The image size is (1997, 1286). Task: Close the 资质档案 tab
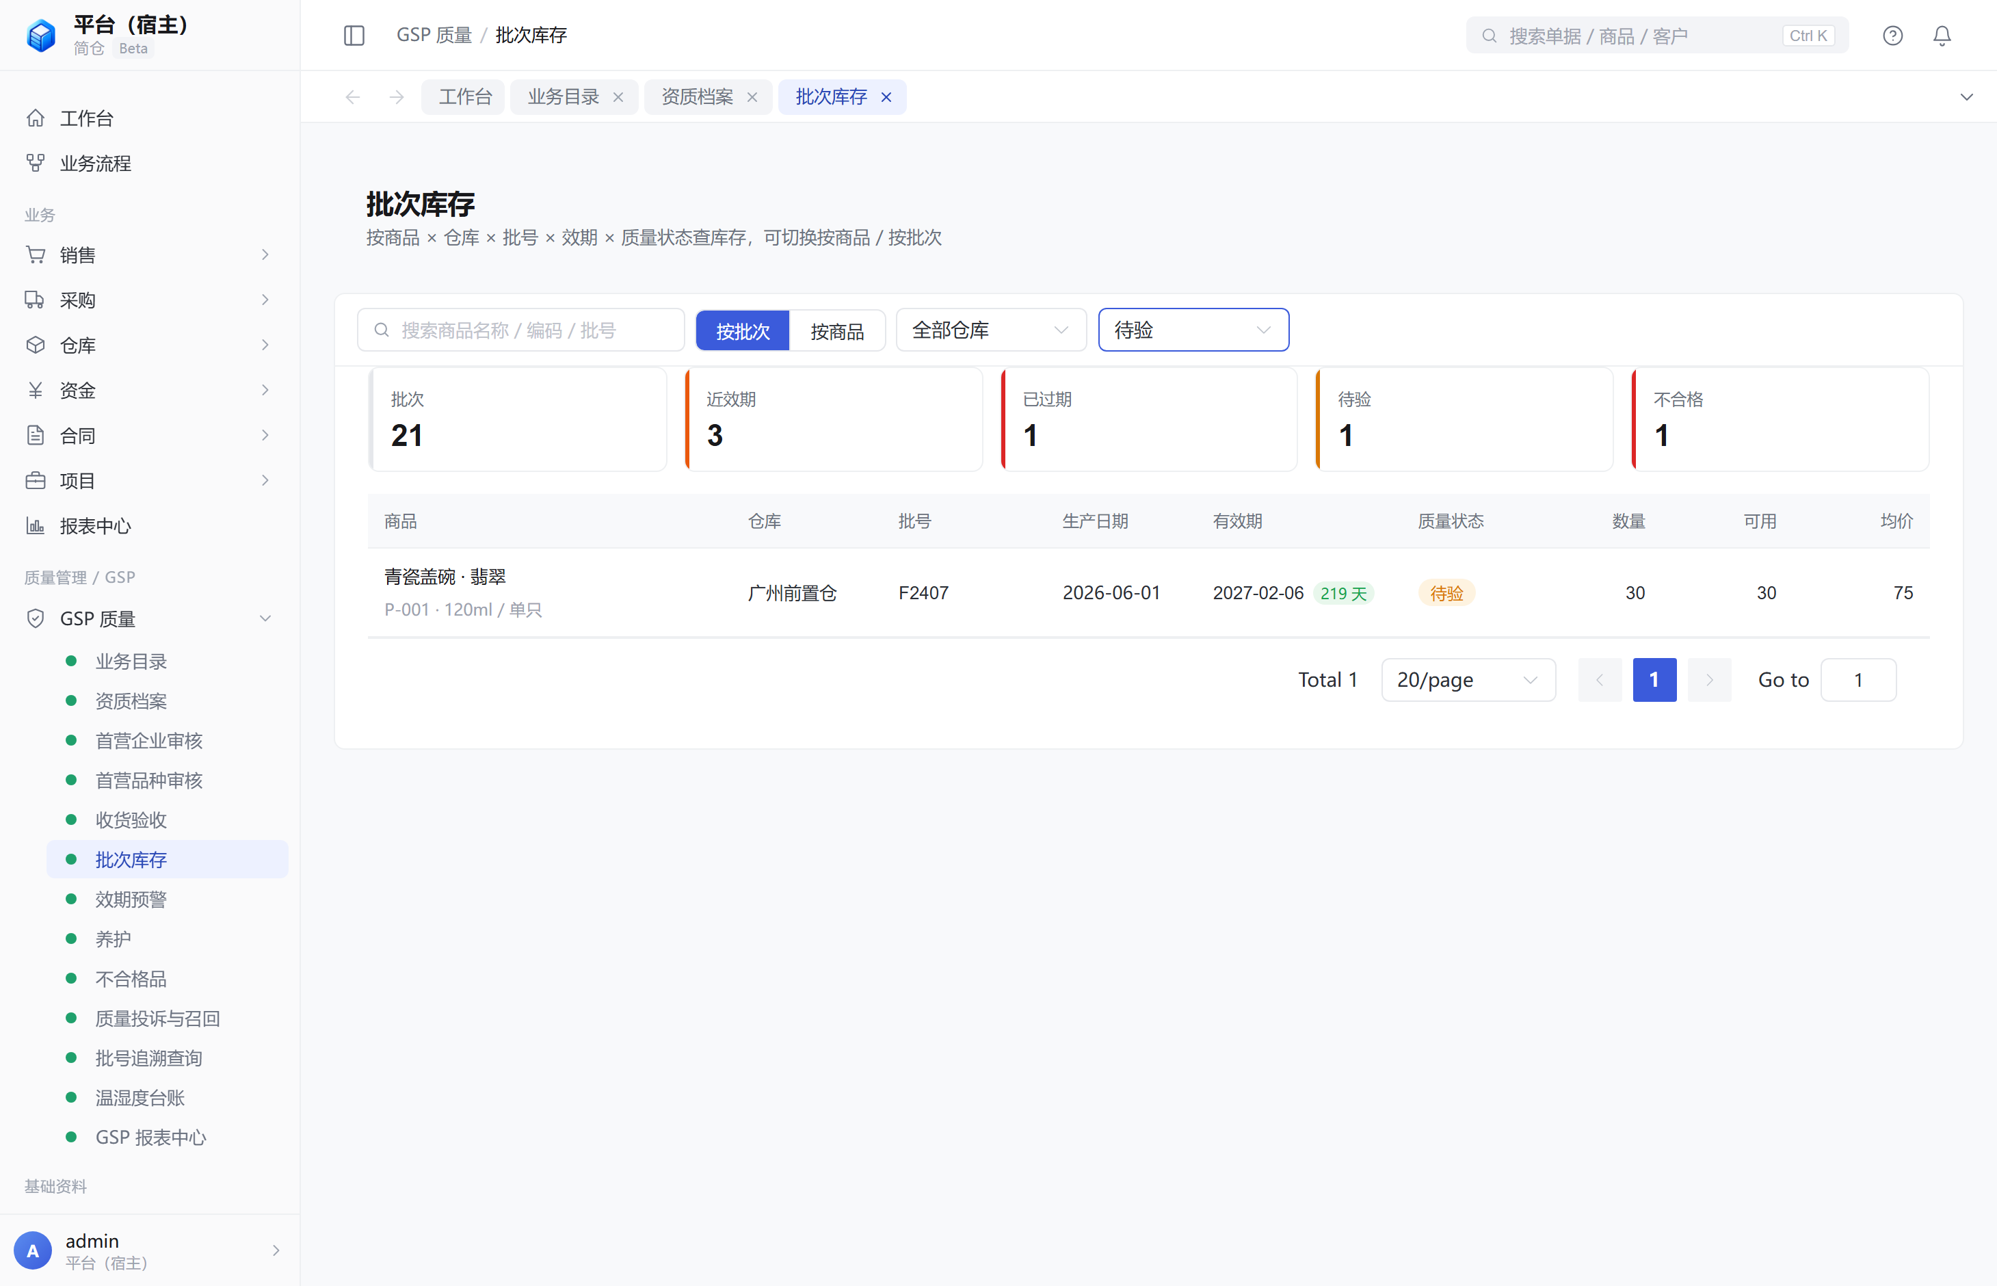click(752, 97)
